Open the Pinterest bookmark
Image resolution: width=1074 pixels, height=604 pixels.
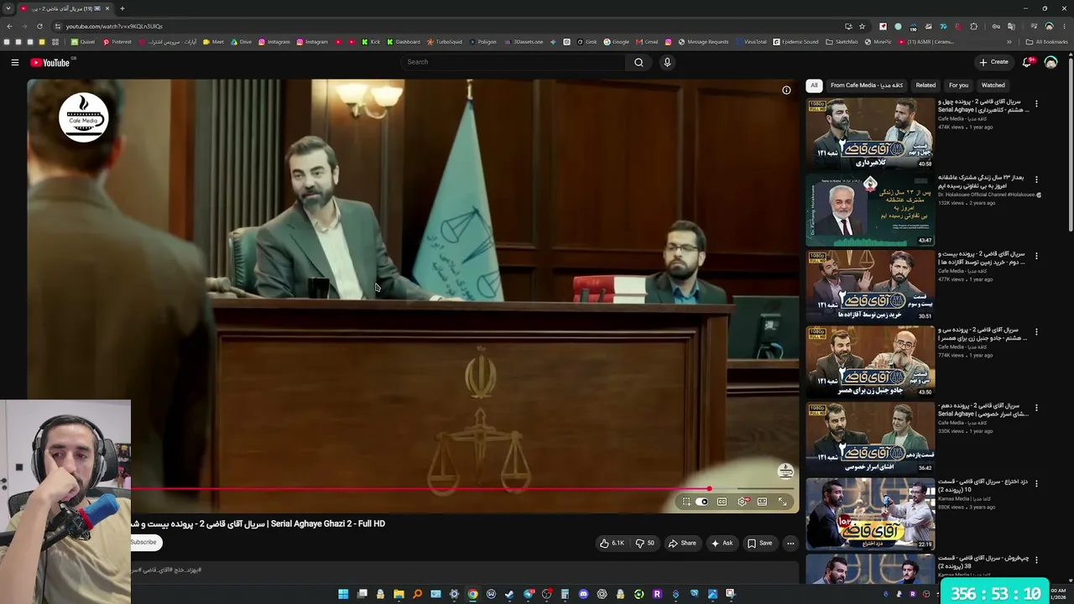coord(117,42)
